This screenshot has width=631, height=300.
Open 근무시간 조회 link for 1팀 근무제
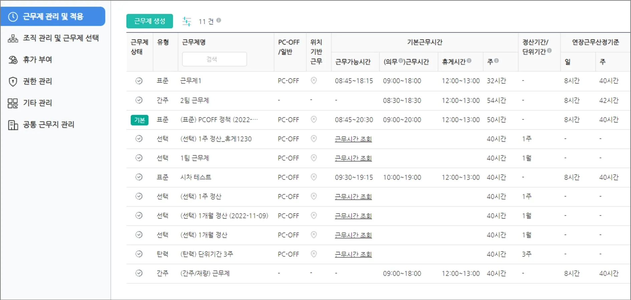point(353,158)
